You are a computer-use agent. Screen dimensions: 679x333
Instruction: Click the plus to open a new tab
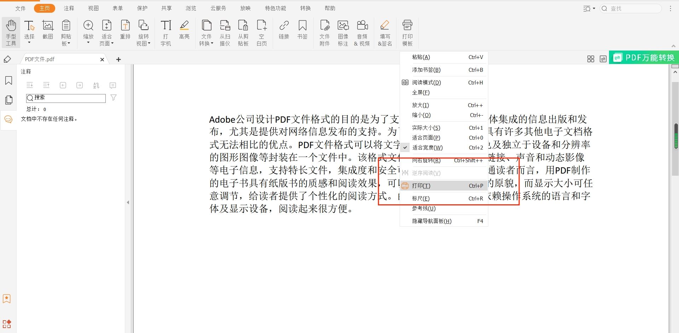coord(118,59)
